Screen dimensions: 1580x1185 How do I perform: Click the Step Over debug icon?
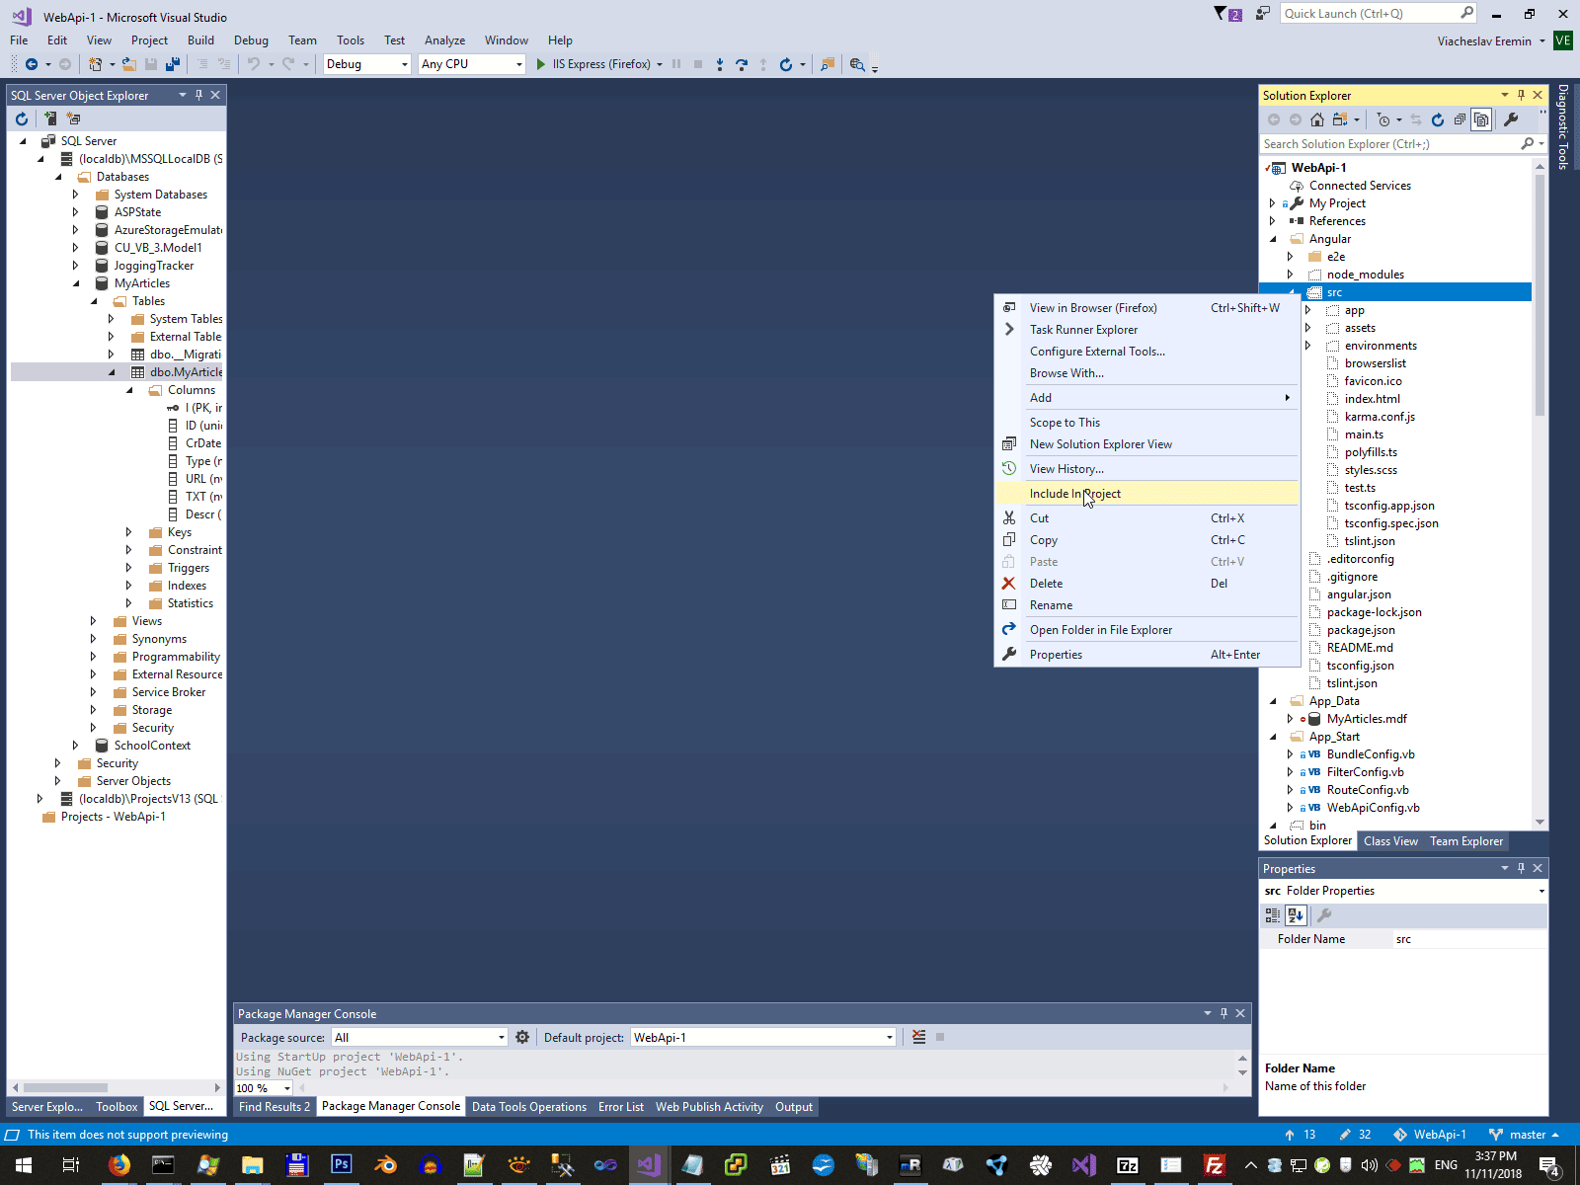point(742,64)
